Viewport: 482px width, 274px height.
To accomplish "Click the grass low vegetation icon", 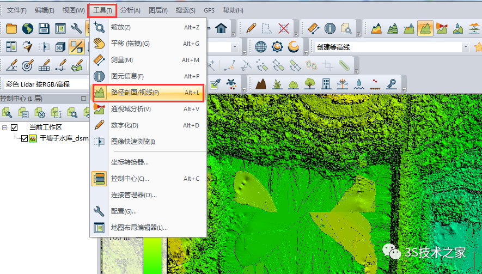I will pyautogui.click(x=277, y=84).
